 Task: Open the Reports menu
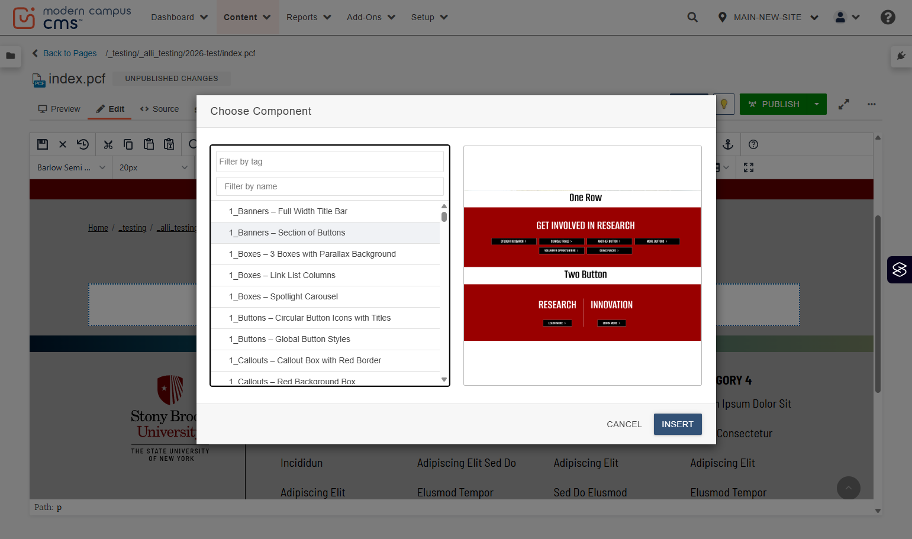[308, 17]
